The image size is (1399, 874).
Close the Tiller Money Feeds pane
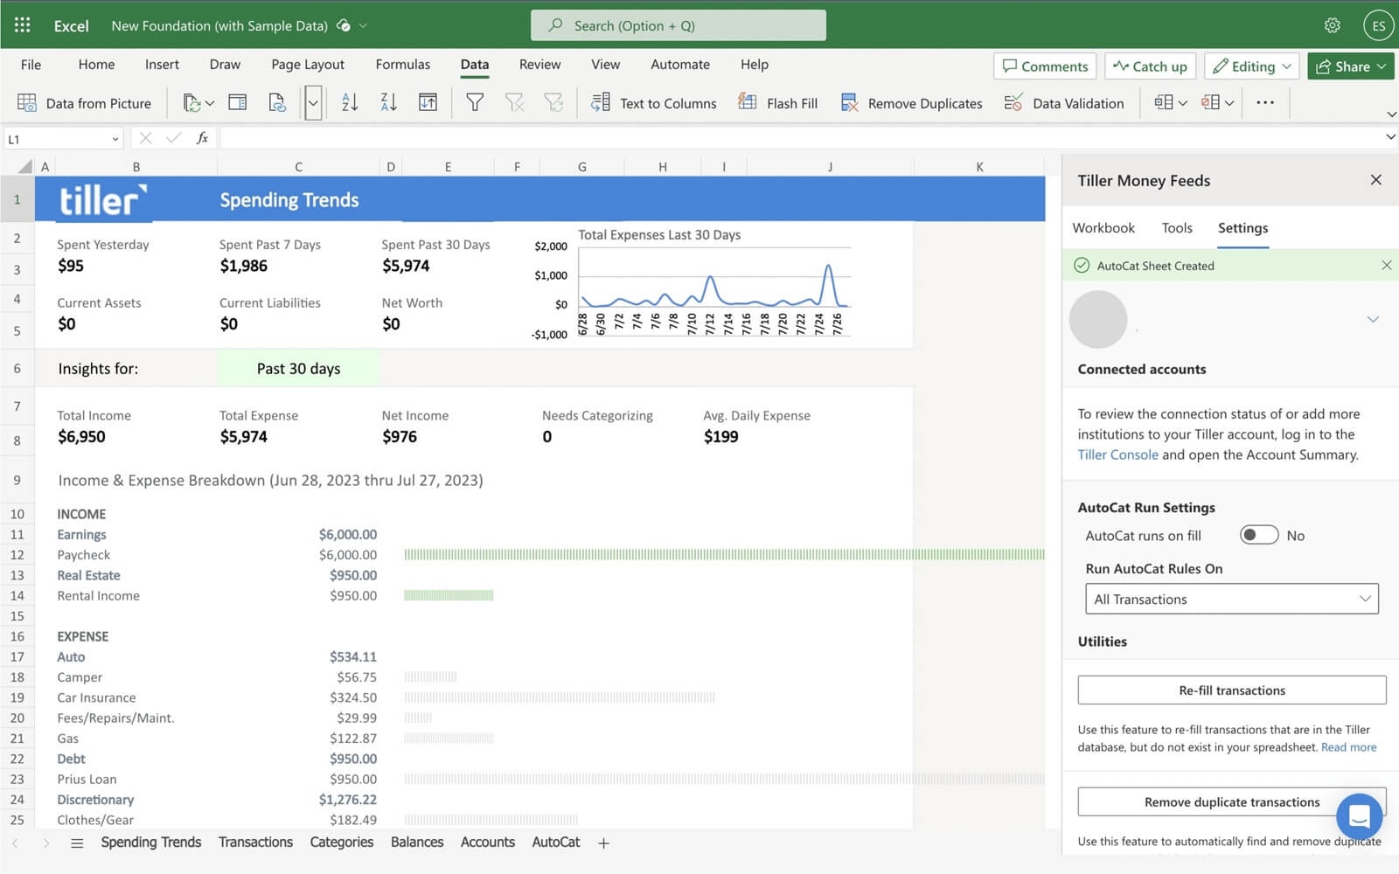point(1376,179)
